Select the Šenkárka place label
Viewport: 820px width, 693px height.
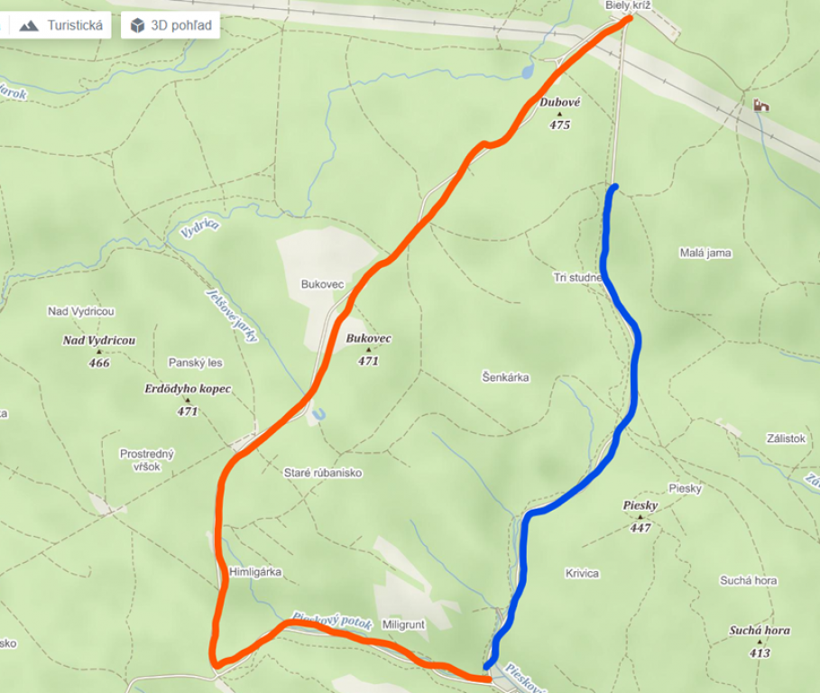(x=505, y=377)
